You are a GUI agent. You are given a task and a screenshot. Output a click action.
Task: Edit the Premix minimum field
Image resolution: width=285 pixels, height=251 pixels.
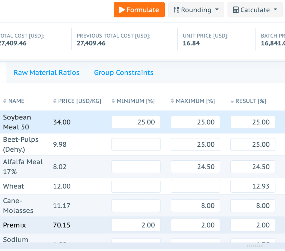pos(136,225)
